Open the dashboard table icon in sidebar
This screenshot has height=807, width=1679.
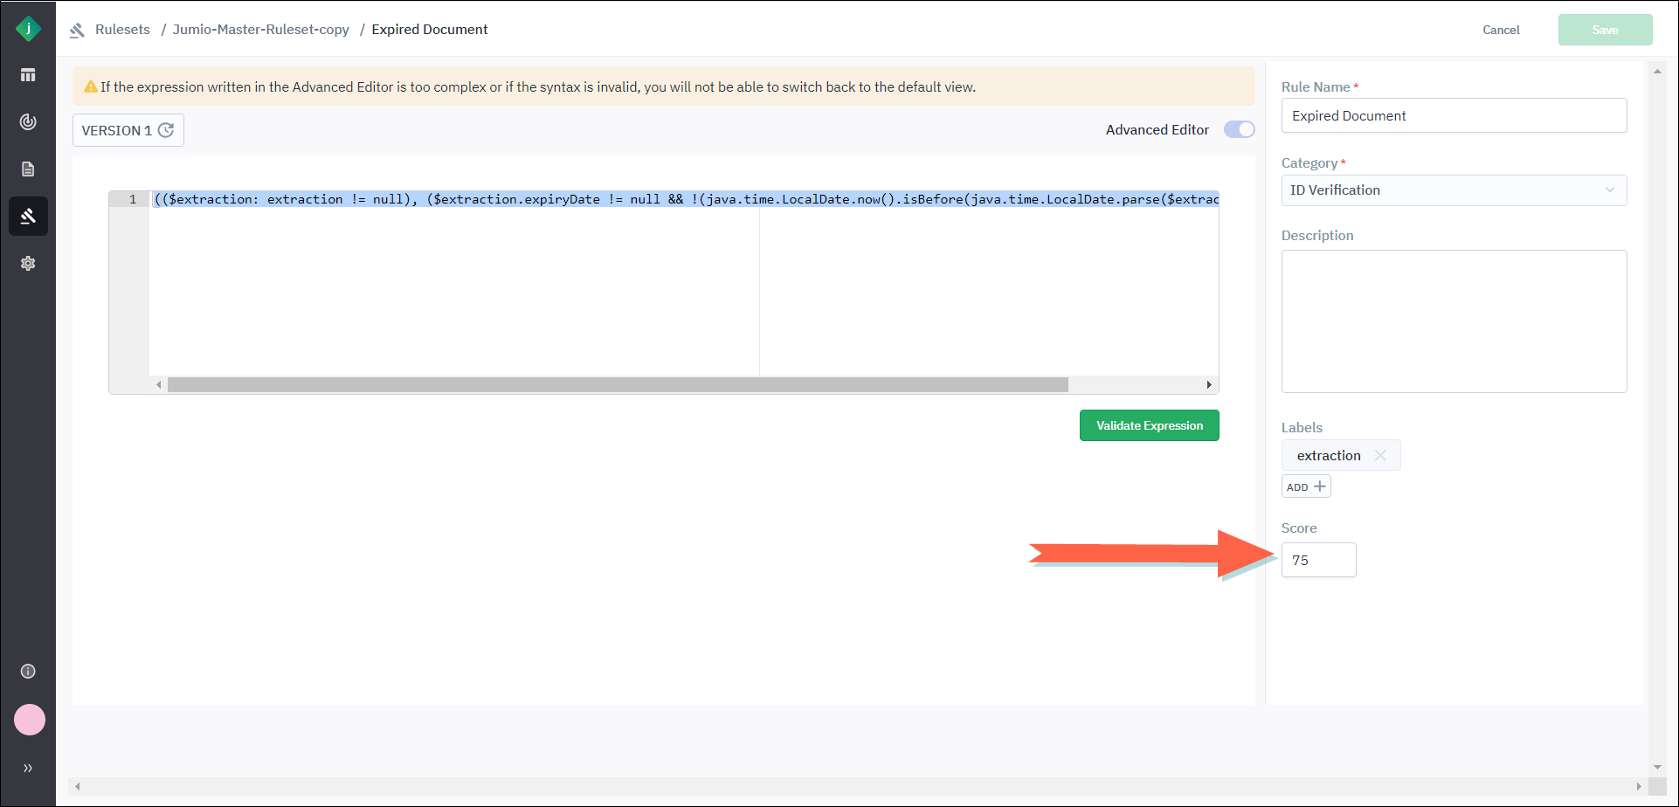28,75
